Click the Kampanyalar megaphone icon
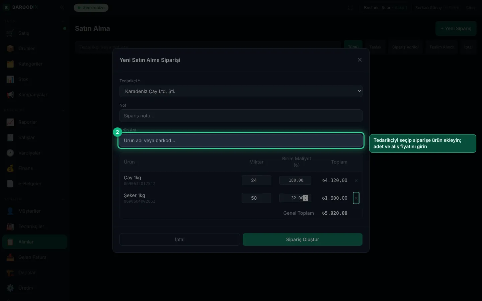482x301 pixels. coord(10,95)
